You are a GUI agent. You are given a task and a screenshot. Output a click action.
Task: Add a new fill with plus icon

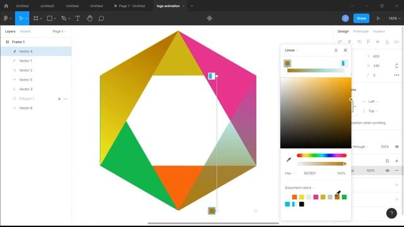397,161
